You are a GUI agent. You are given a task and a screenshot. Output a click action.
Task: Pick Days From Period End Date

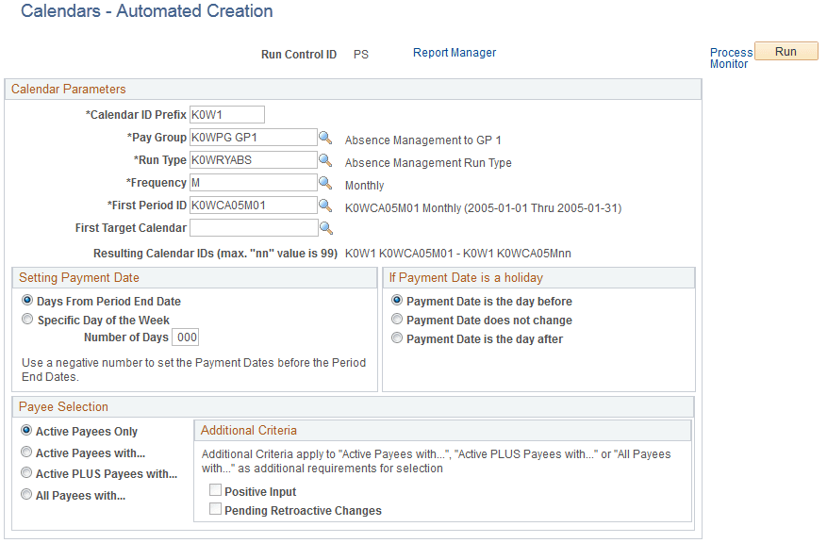pos(28,301)
